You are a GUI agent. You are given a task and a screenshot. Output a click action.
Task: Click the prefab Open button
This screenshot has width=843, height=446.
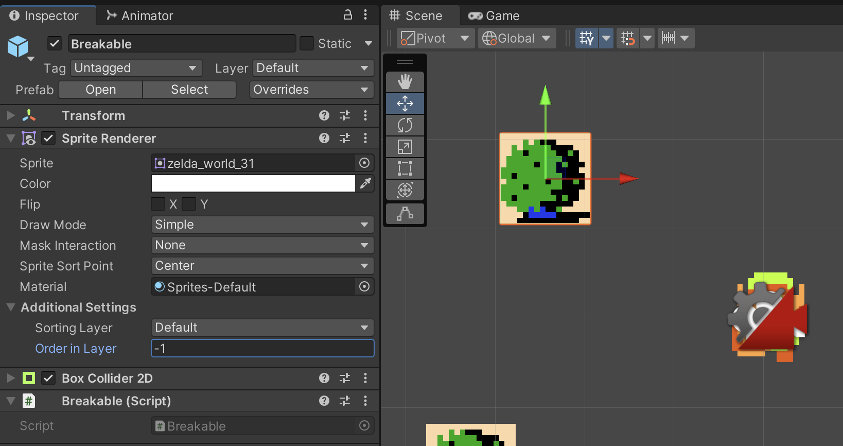click(x=100, y=90)
